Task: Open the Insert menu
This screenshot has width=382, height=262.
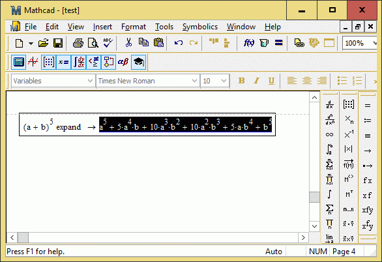Action: pos(102,27)
